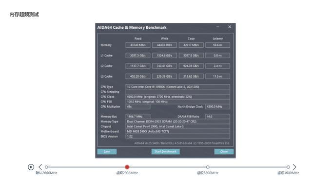Click Memory Read value 43740 MB/s
Screen dimensions: 312x182
[137, 45]
